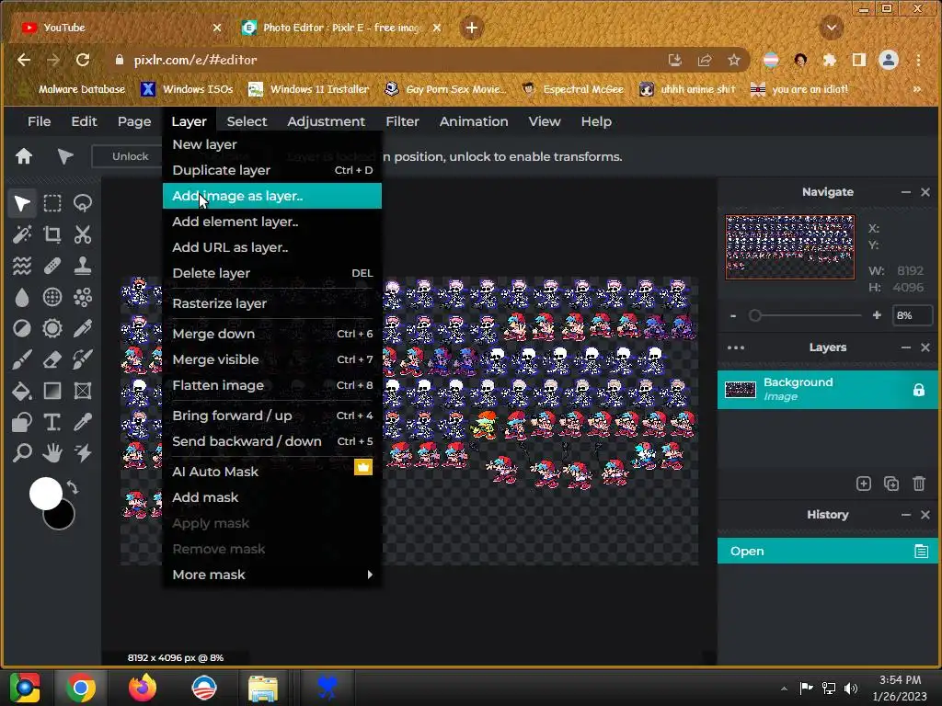Select the Liquify waves tool

point(22,266)
